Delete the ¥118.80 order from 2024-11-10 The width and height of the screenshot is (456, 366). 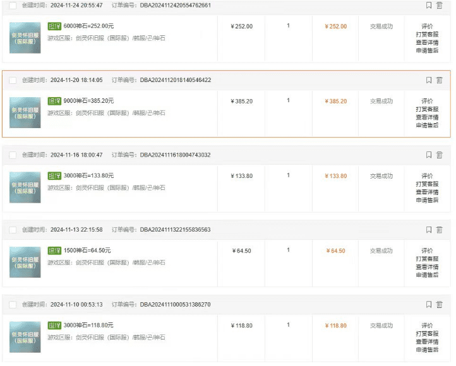440,305
